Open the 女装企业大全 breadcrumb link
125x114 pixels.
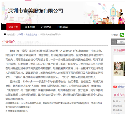(31, 34)
